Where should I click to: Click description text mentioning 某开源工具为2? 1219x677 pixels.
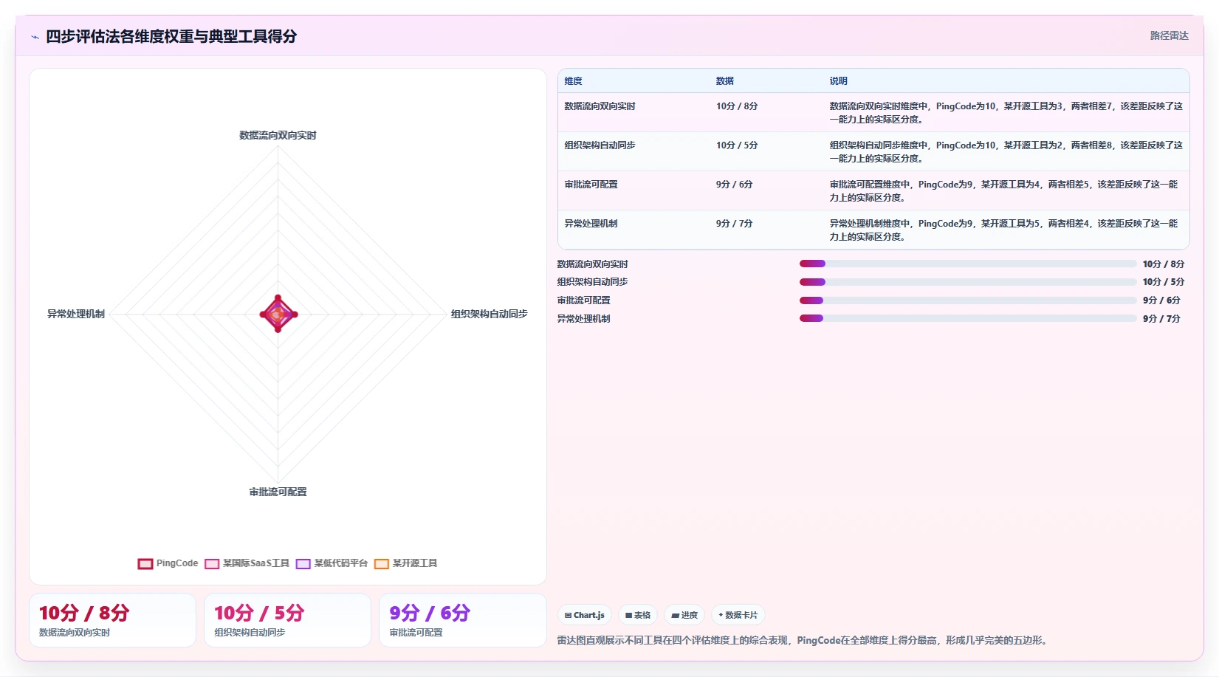[x=1006, y=152]
